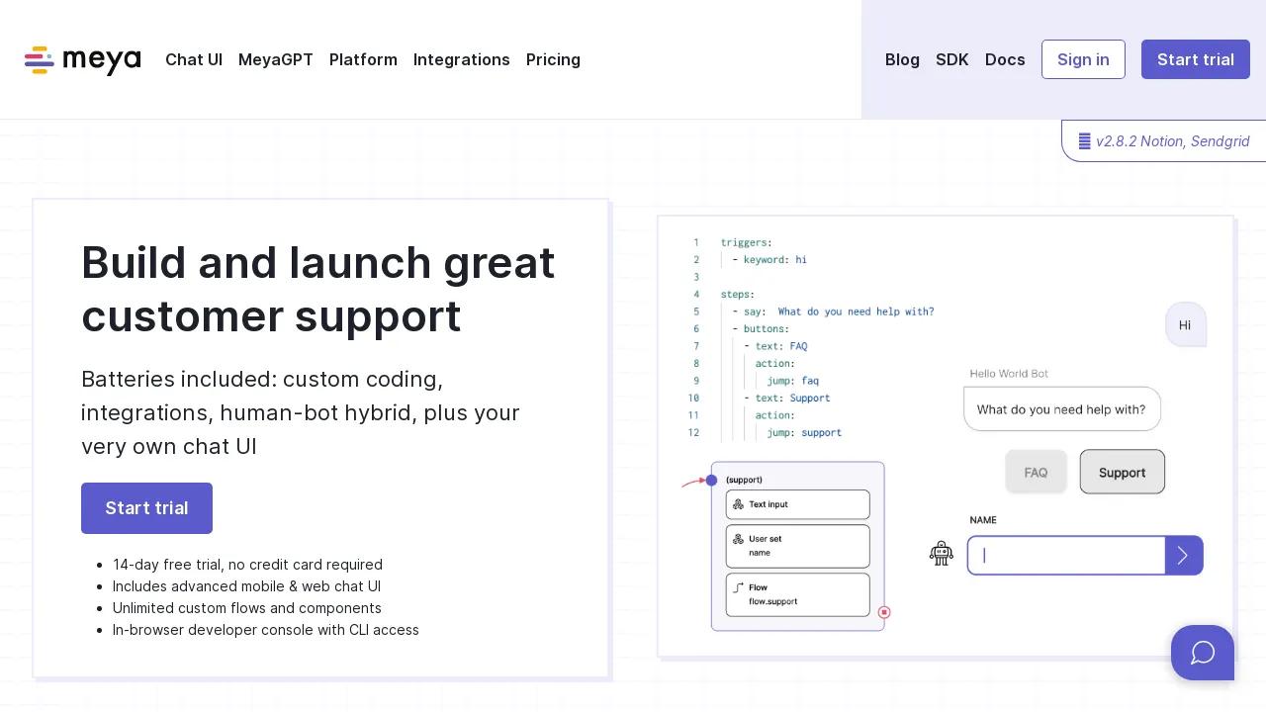The height and width of the screenshot is (712, 1266).
Task: Open the Platform menu
Action: 363,59
